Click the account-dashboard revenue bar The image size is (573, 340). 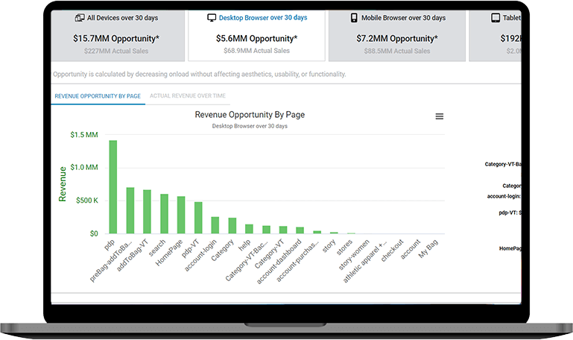pyautogui.click(x=300, y=230)
